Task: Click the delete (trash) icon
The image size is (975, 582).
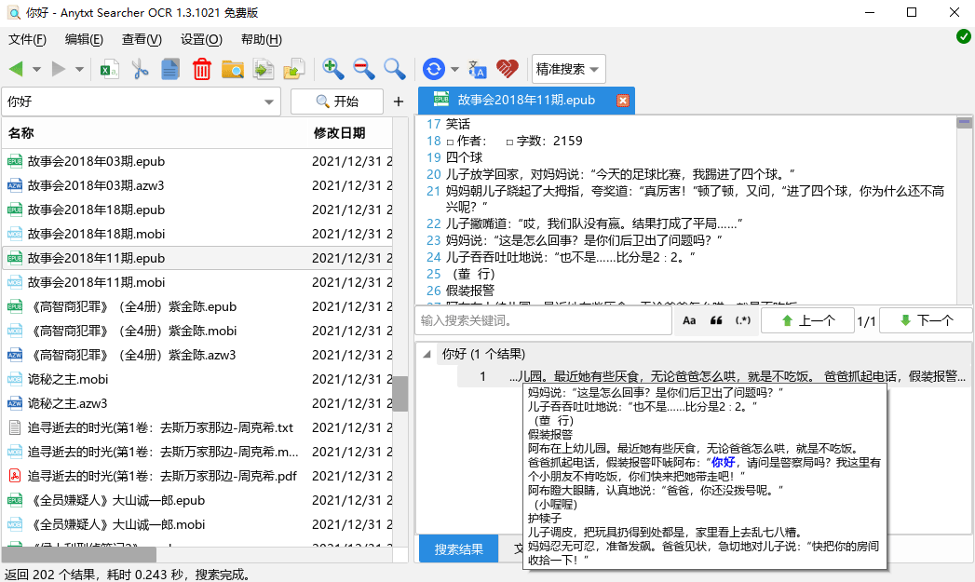Action: tap(202, 68)
